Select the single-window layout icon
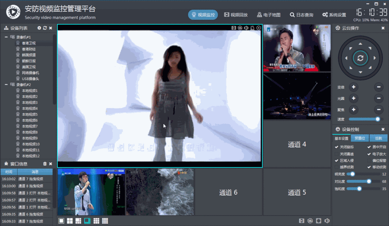The image size is (389, 226). [x=61, y=221]
